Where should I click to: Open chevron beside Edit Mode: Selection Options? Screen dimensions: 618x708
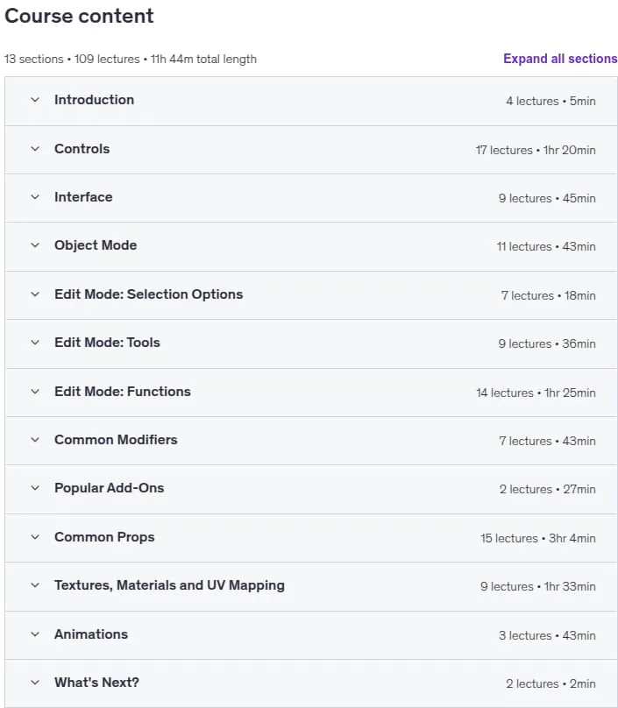[35, 294]
